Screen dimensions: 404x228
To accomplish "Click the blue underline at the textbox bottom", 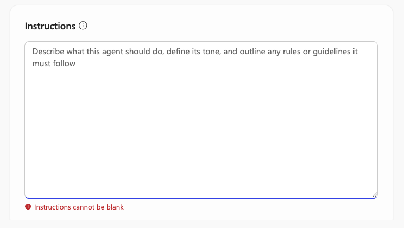I will (201, 198).
